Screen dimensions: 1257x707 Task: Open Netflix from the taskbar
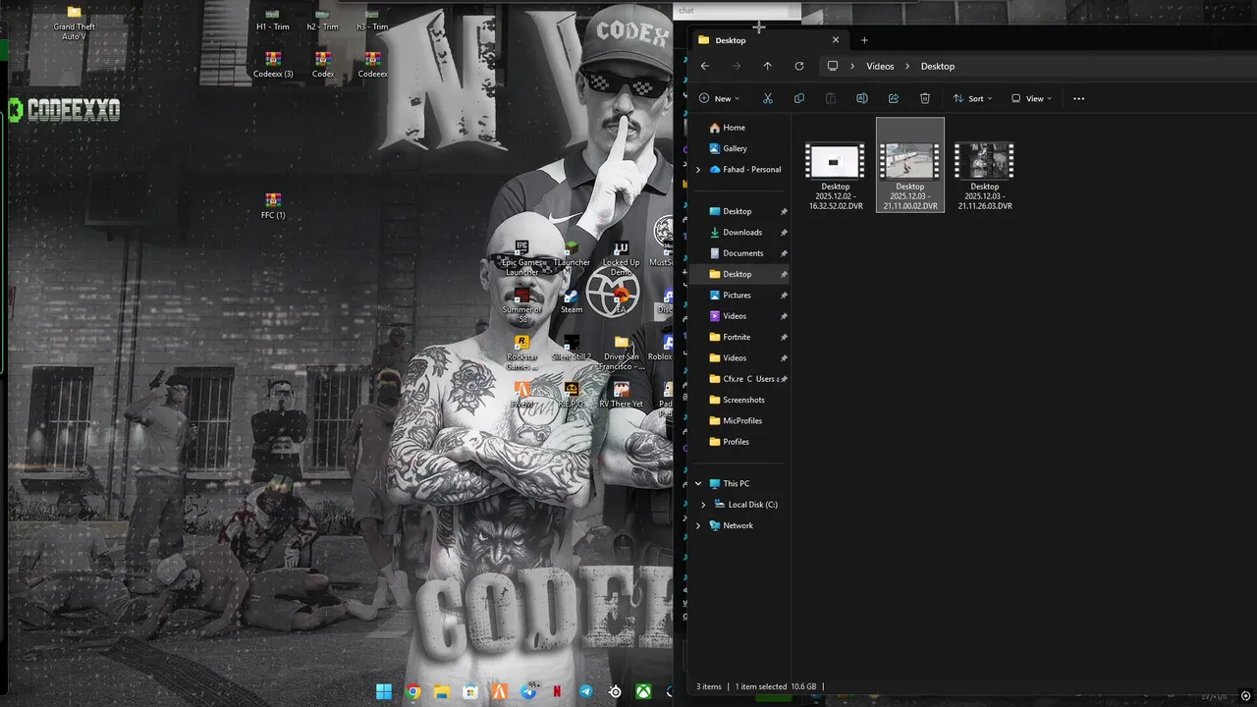tap(557, 691)
